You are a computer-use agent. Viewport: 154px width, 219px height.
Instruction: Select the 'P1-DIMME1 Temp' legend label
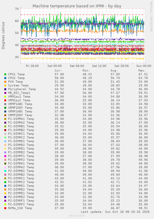pyautogui.click(x=21, y=149)
